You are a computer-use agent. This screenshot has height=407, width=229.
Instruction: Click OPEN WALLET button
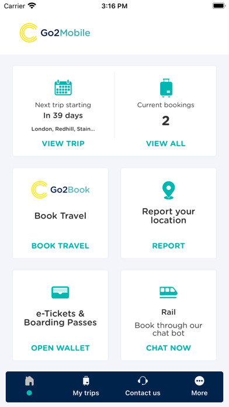point(60,348)
